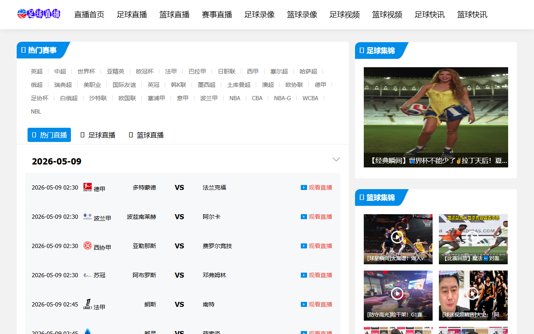Click the 中超 league link

click(x=60, y=71)
